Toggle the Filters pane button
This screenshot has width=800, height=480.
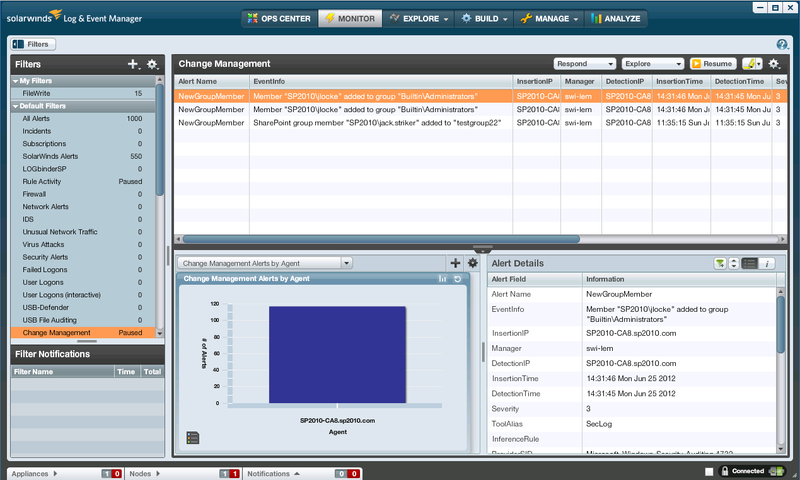[33, 44]
